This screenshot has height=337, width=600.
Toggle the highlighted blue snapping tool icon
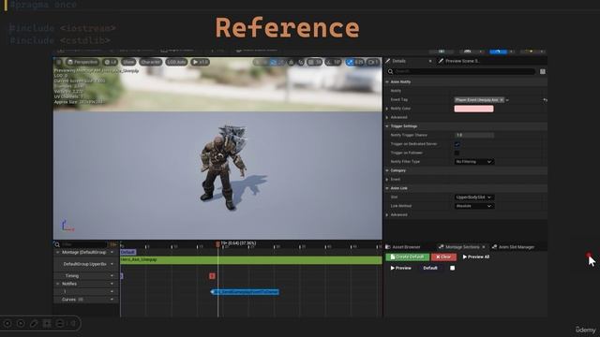tap(274, 62)
